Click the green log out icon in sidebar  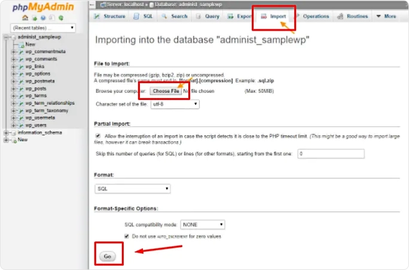pyautogui.click(x=35, y=18)
